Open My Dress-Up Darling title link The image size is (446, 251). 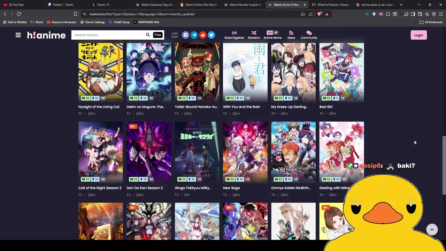coord(290,107)
